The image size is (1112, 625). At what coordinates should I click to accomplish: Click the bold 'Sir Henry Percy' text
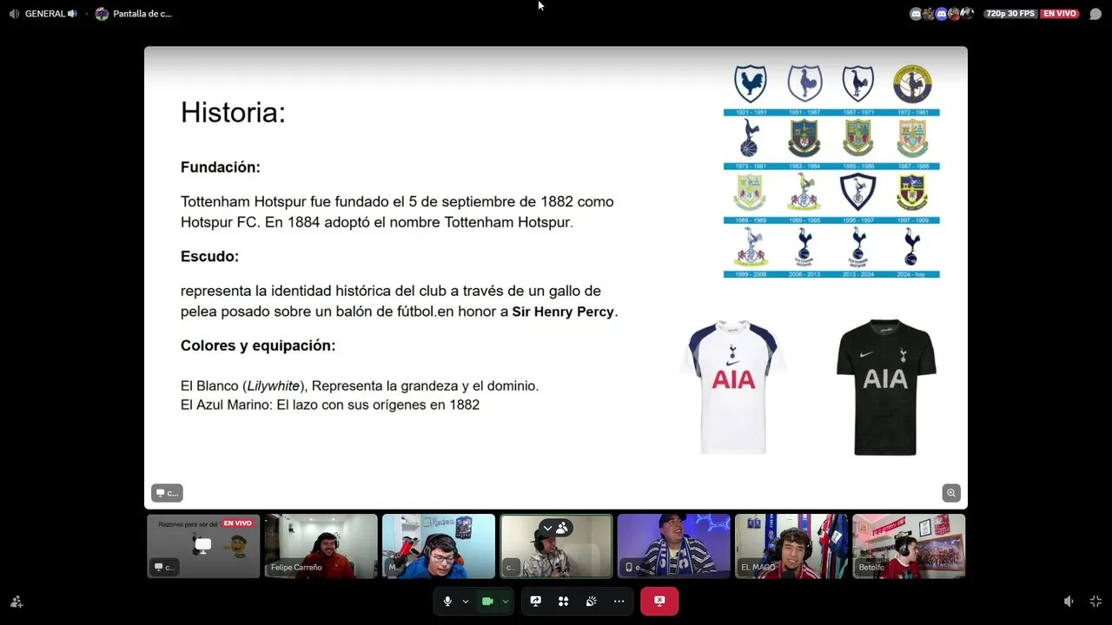point(563,312)
